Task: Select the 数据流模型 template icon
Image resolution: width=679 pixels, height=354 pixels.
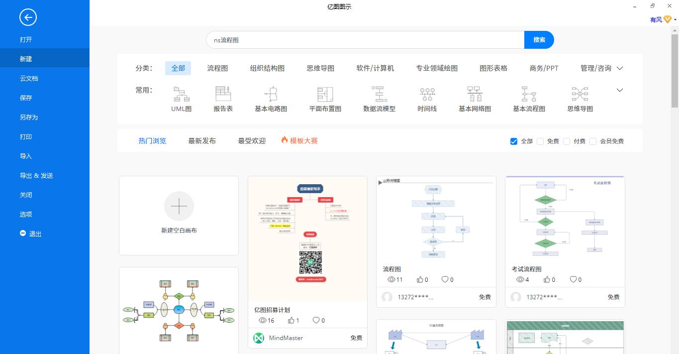Action: tap(379, 95)
